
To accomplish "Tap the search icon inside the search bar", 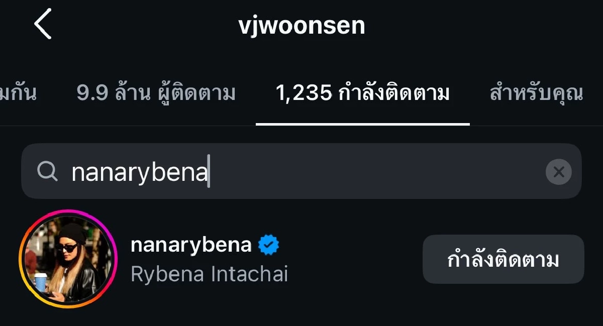I will pyautogui.click(x=47, y=171).
